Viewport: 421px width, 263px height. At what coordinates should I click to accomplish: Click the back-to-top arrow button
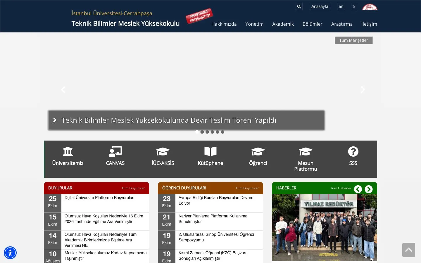coord(409,250)
